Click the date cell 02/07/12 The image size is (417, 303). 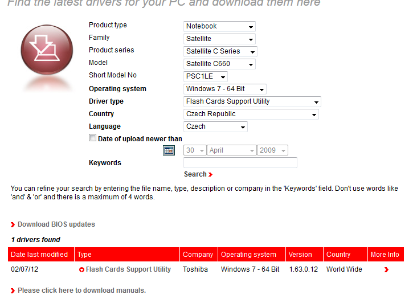tap(24, 269)
